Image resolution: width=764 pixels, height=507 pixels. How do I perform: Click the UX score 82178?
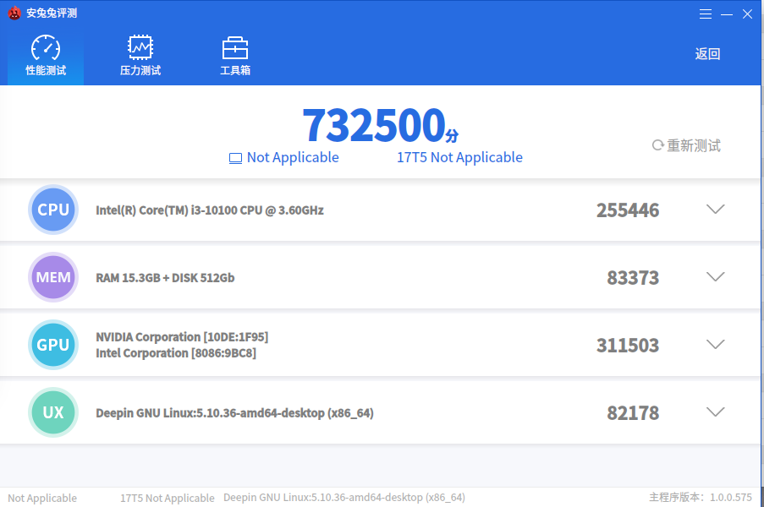[633, 413]
